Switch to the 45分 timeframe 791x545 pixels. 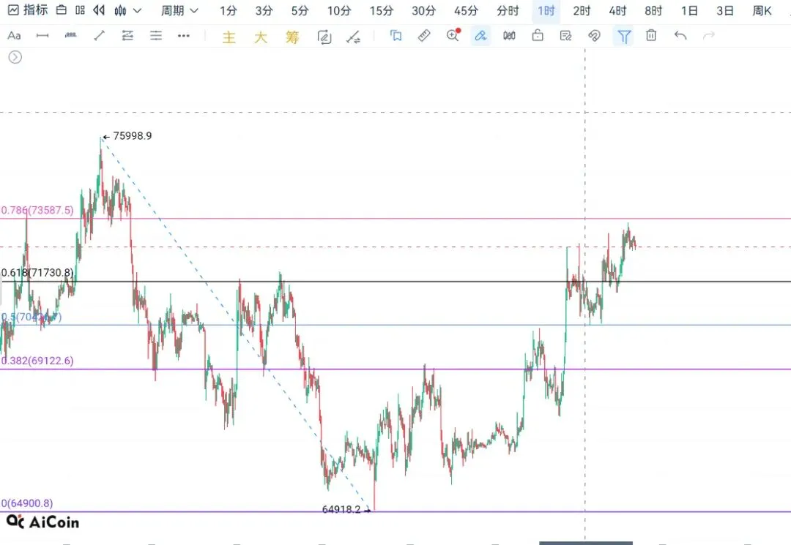coord(466,10)
